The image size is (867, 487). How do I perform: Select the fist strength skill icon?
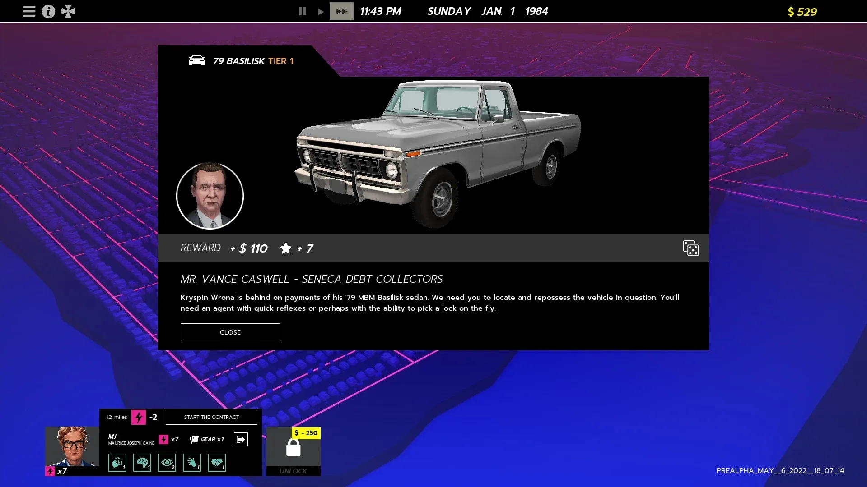point(117,463)
